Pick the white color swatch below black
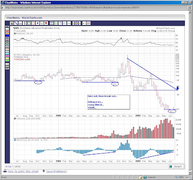The height and width of the screenshot is (180, 193). 7,29
